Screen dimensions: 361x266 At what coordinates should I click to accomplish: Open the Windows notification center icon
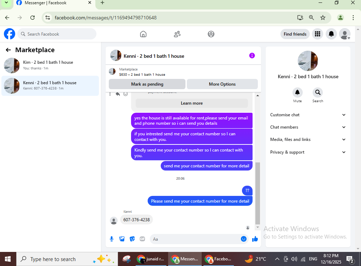[350, 259]
